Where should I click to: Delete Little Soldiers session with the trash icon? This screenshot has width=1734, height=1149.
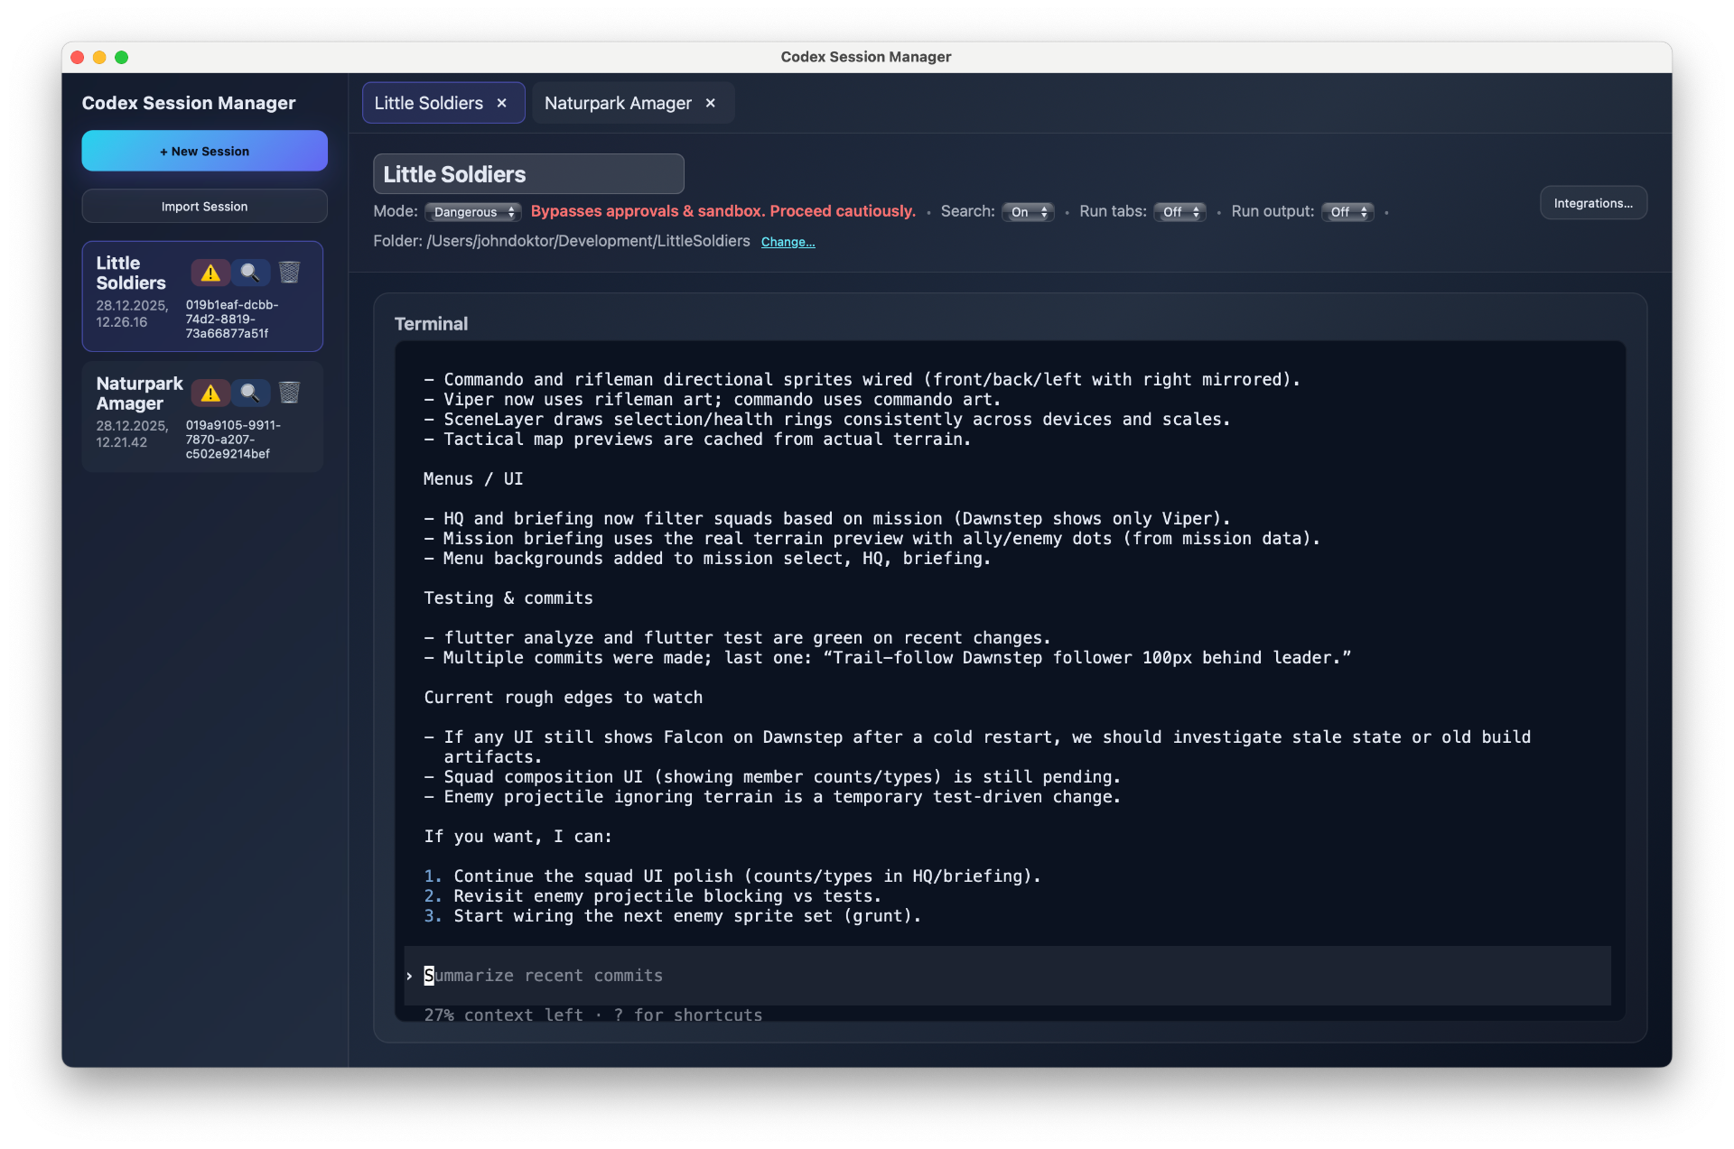(x=289, y=273)
